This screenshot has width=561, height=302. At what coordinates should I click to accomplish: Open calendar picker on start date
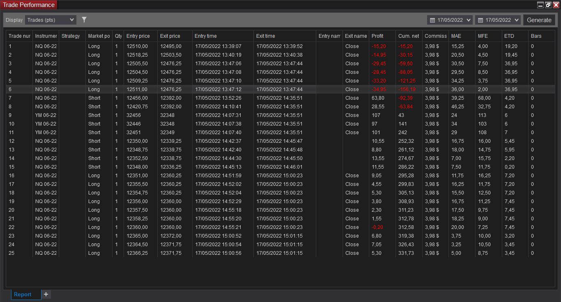click(432, 20)
